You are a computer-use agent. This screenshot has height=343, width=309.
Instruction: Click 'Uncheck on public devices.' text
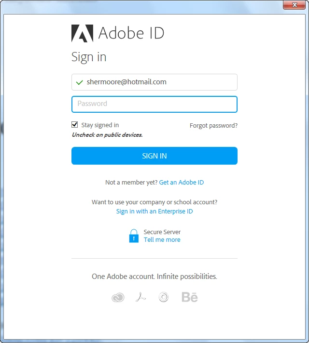point(107,135)
